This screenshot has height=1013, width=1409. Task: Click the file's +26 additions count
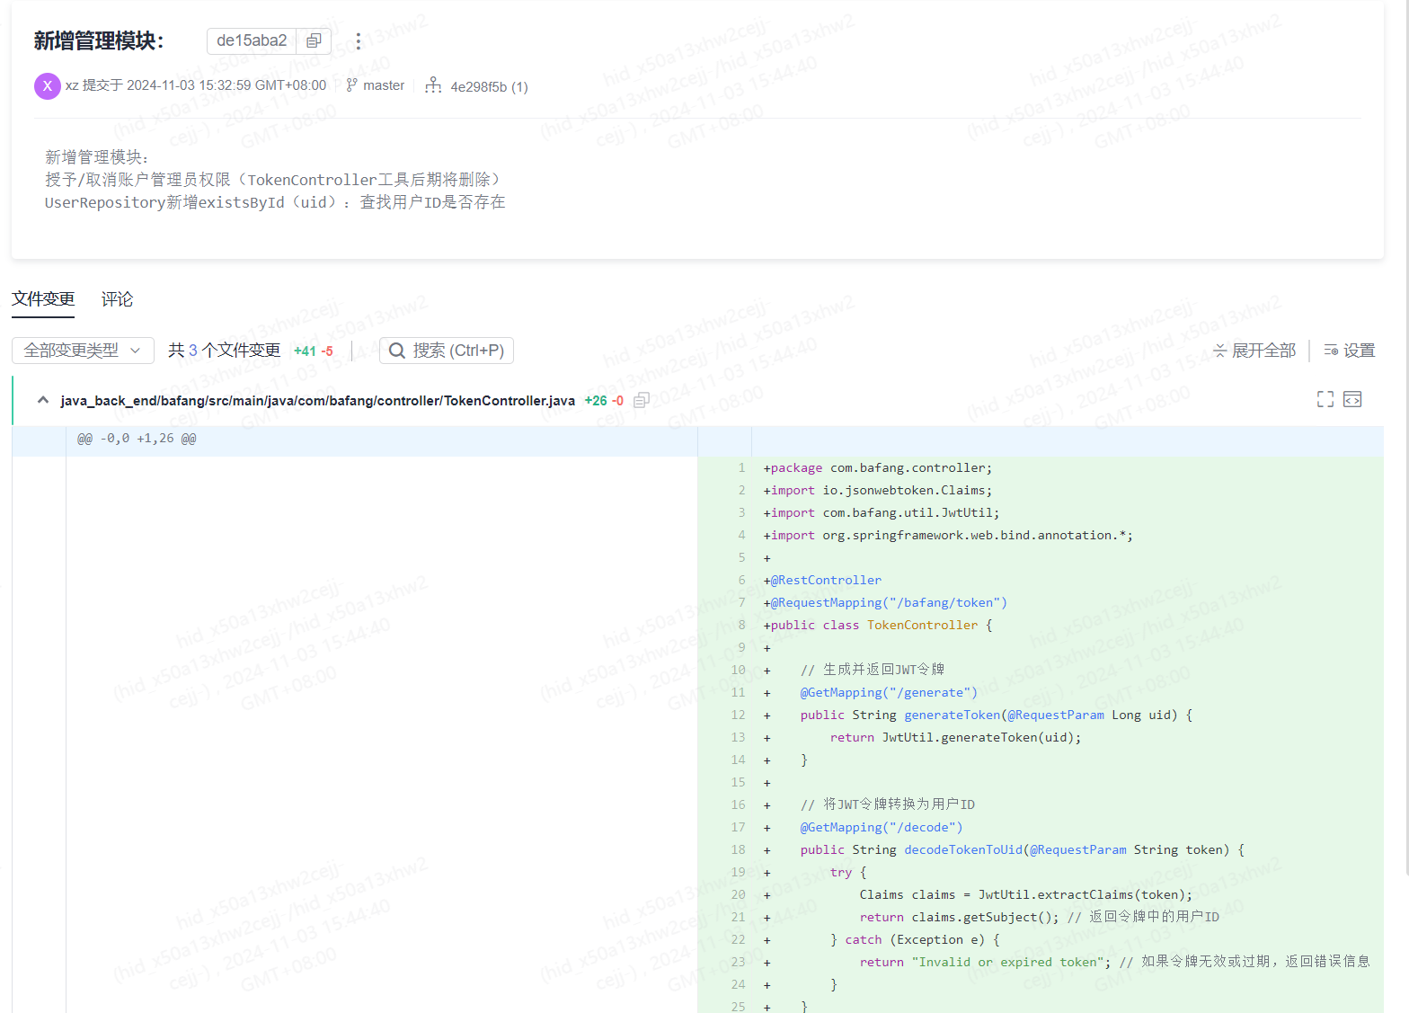pos(596,401)
